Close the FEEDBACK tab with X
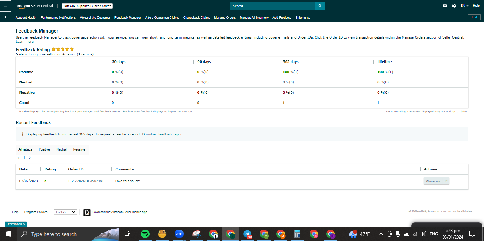484x241 pixels. click(24, 224)
